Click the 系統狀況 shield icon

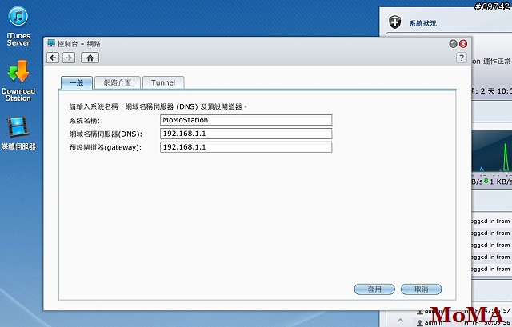pos(394,22)
